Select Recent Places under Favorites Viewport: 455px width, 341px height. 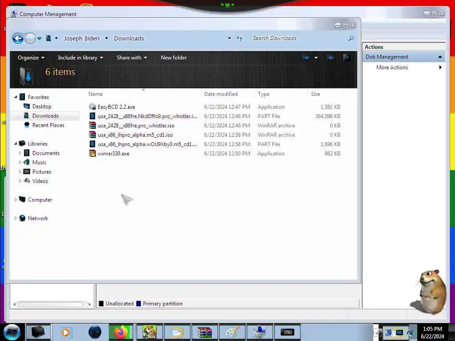coord(48,125)
